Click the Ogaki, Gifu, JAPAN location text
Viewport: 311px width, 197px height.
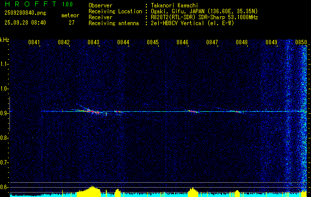[x=204, y=11]
